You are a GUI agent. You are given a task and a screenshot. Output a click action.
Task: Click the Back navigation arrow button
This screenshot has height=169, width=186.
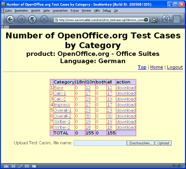click(x=10, y=20)
